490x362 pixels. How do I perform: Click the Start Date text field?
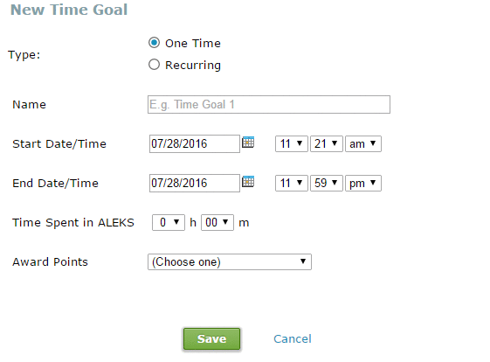[x=195, y=144]
